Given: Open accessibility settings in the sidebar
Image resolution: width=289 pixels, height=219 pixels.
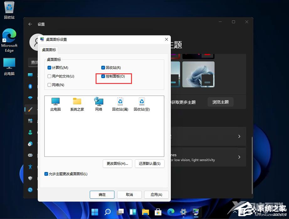Looking at the screenshot, I should [30, 167].
